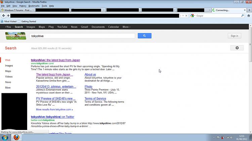Image resolution: width=252 pixels, height=141 pixels.
Task: Open Play in Google top bar
Action: [x=51, y=27]
